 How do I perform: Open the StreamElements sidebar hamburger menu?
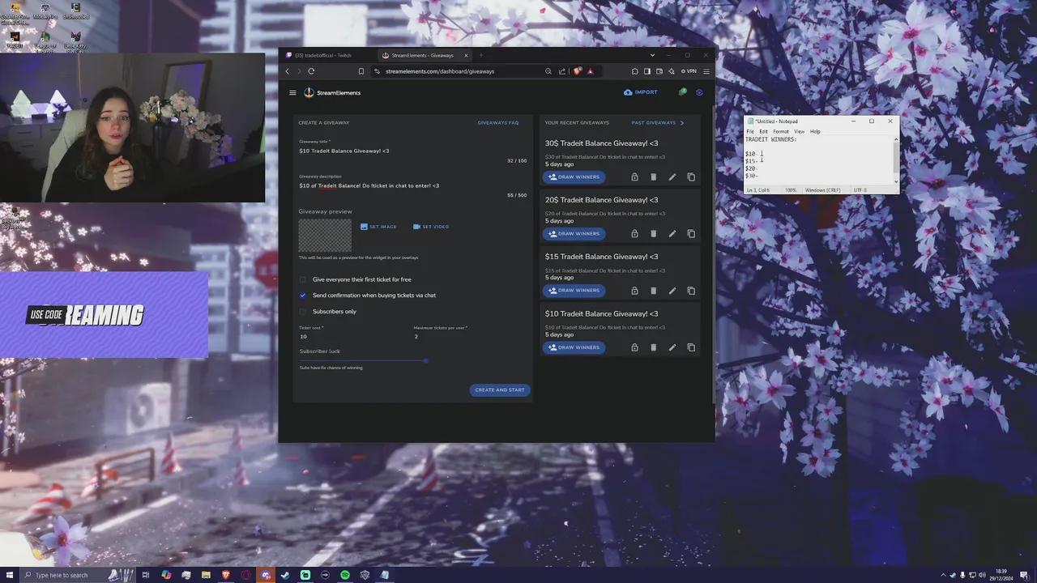click(x=292, y=92)
